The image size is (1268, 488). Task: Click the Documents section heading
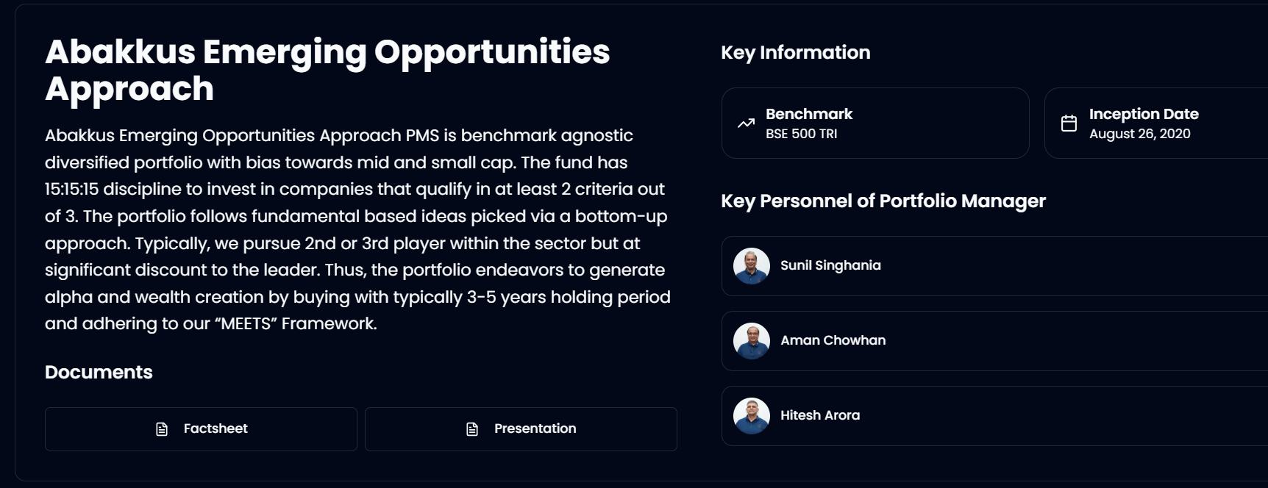tap(99, 373)
